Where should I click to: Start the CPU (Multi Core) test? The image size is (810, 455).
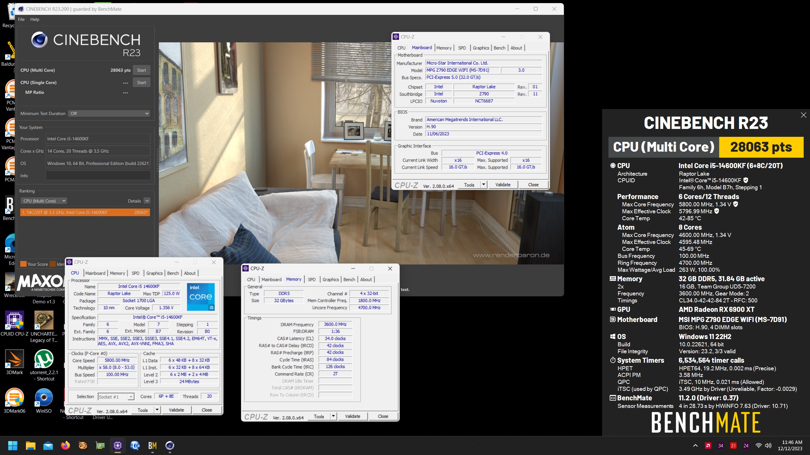coord(141,70)
